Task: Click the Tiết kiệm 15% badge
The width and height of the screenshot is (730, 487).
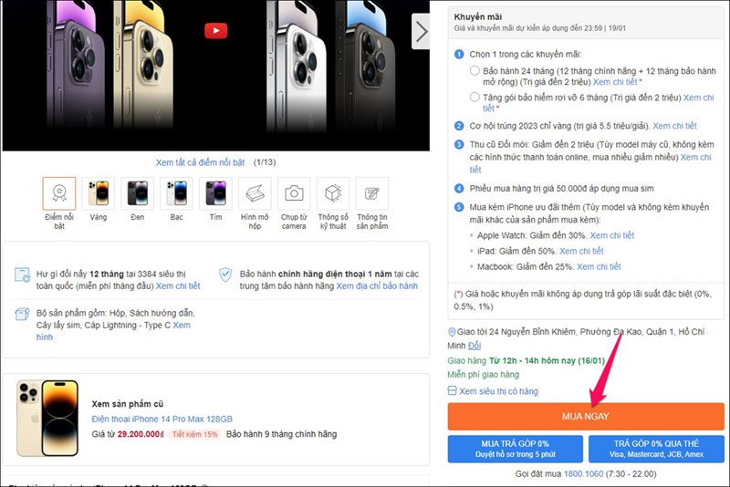Action: click(x=195, y=434)
